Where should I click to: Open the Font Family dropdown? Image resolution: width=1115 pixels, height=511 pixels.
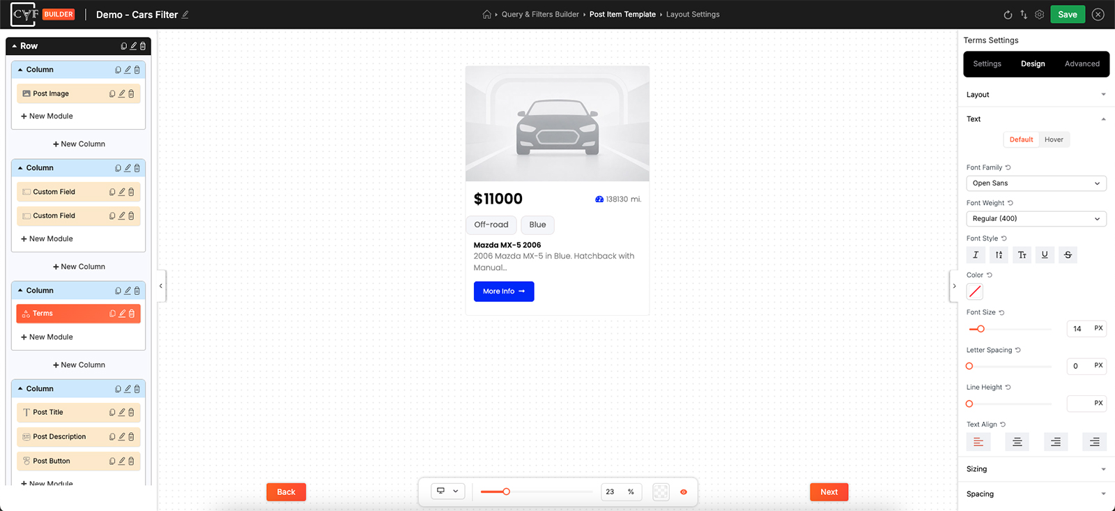1036,183
